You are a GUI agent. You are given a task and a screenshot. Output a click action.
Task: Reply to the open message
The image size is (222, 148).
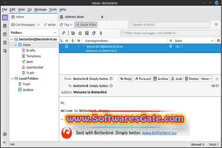tap(126, 79)
